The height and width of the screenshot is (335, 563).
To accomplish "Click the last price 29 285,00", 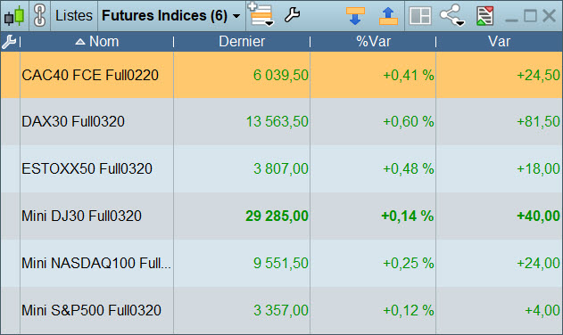I will tap(277, 217).
